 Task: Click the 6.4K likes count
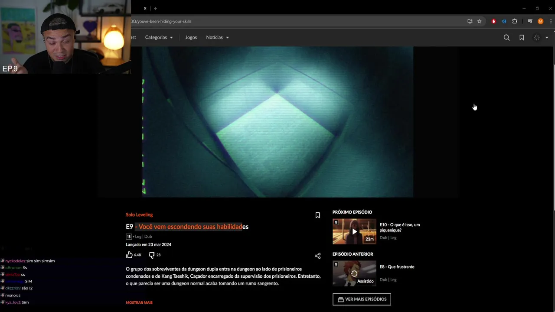pos(137,255)
